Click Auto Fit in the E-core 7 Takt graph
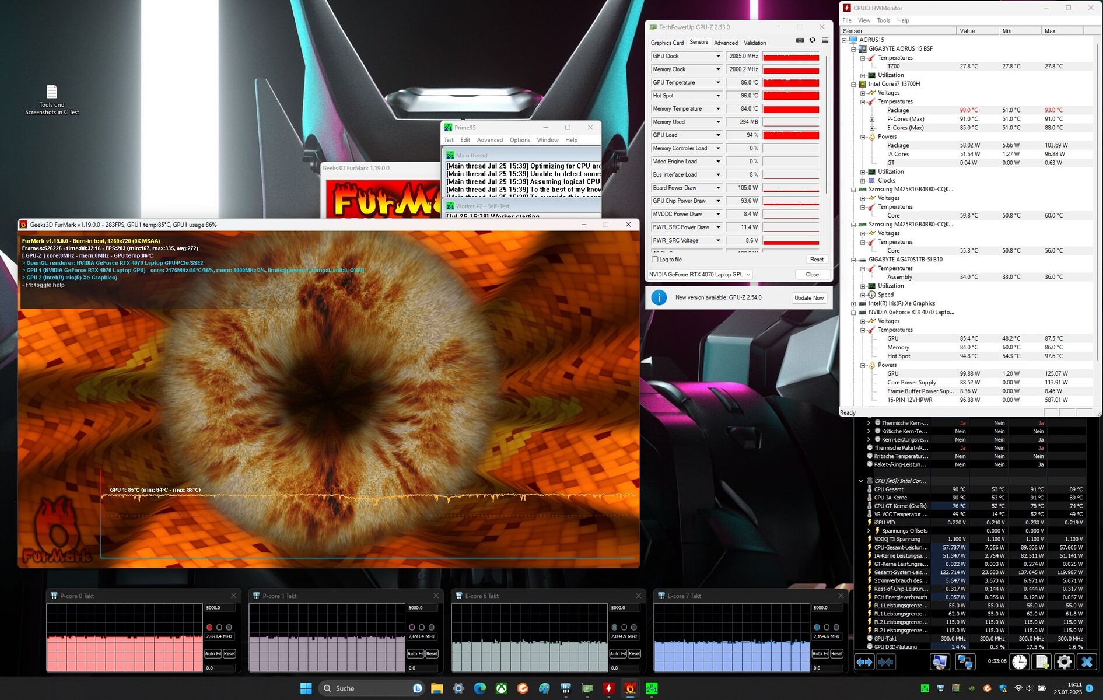Viewport: 1103px width, 700px height. click(820, 653)
